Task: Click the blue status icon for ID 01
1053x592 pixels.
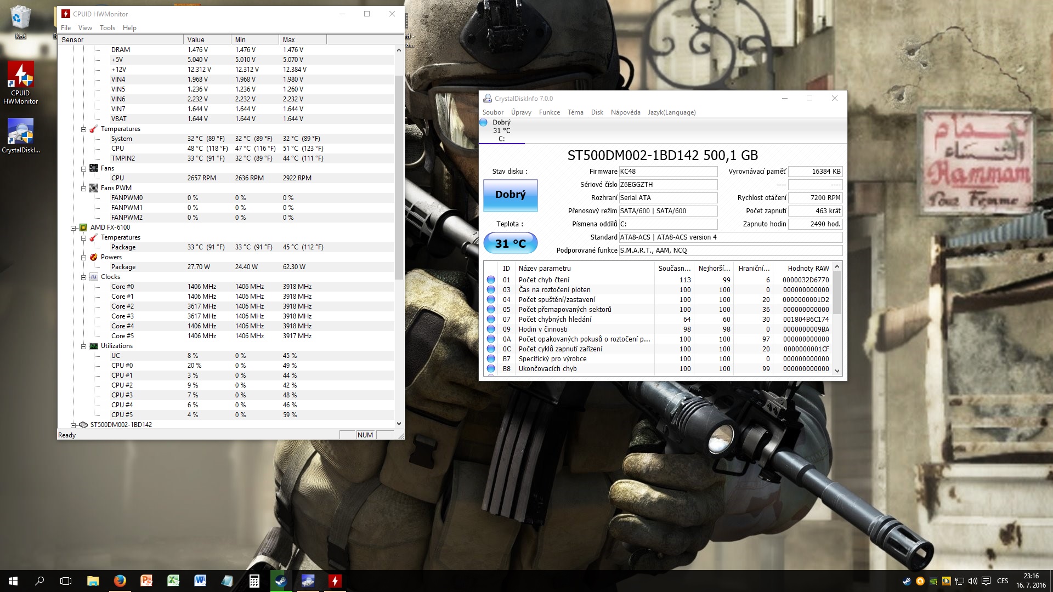Action: pyautogui.click(x=491, y=280)
